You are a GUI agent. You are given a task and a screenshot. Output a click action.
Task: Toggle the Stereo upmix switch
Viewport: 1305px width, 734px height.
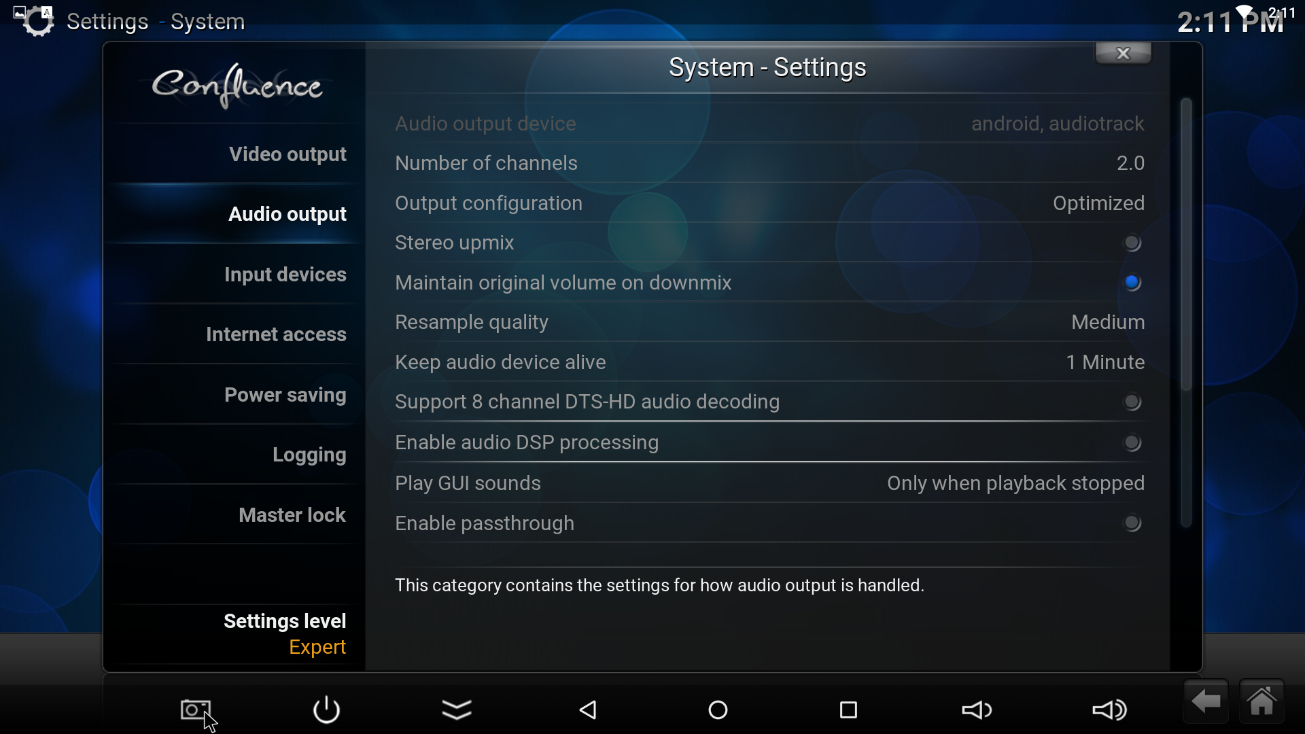click(1132, 242)
